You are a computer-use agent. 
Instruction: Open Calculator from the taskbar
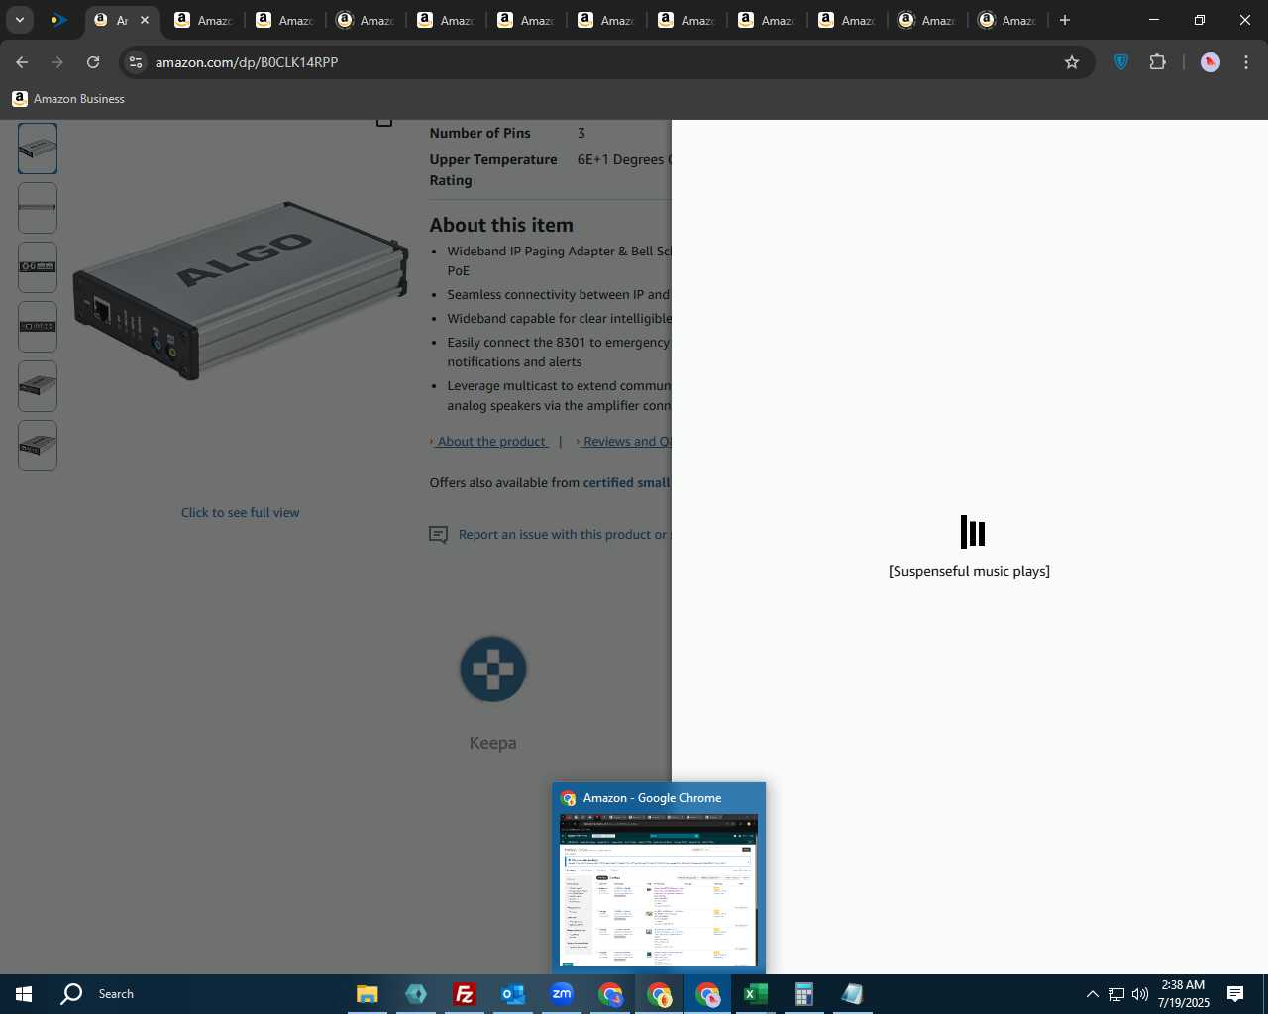(804, 994)
